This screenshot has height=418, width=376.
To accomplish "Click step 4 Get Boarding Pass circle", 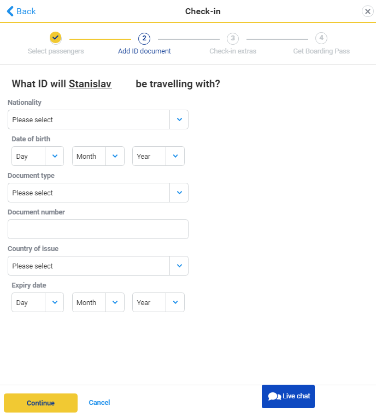I will coord(321,38).
